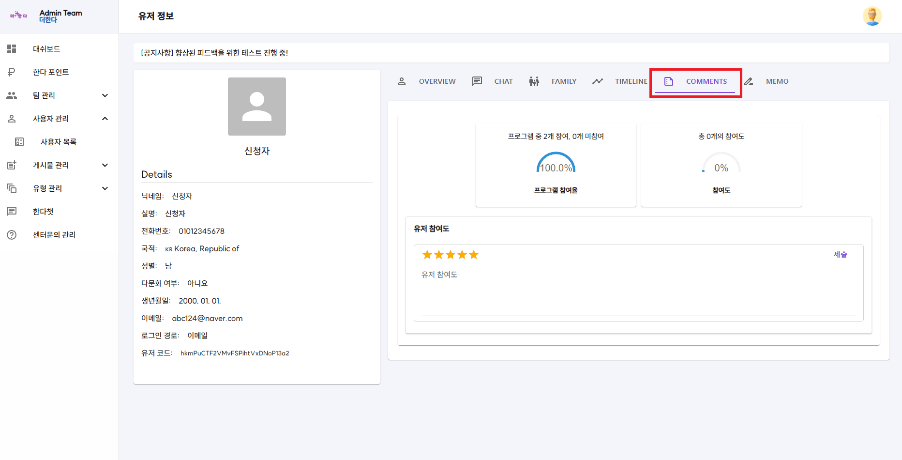Click the dashboard grid icon
Image resolution: width=902 pixels, height=460 pixels.
tap(12, 49)
